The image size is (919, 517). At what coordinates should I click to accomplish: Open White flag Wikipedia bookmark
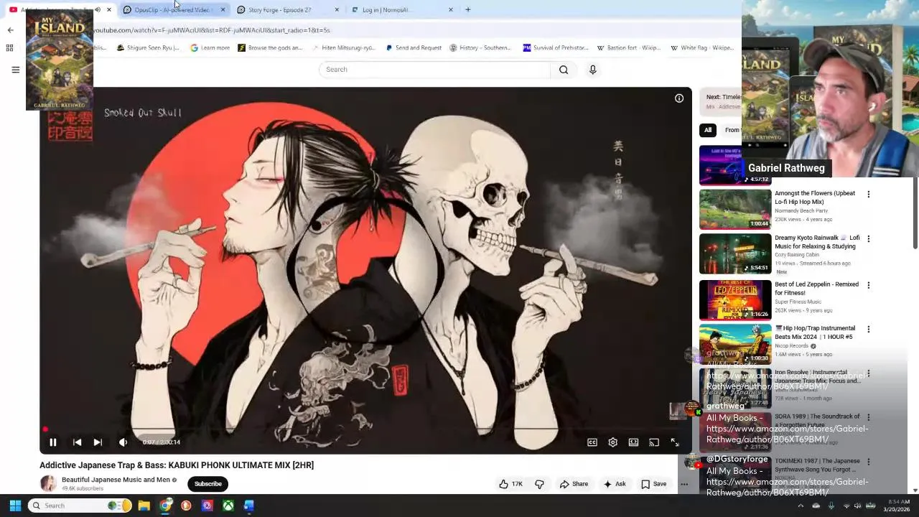pos(702,48)
